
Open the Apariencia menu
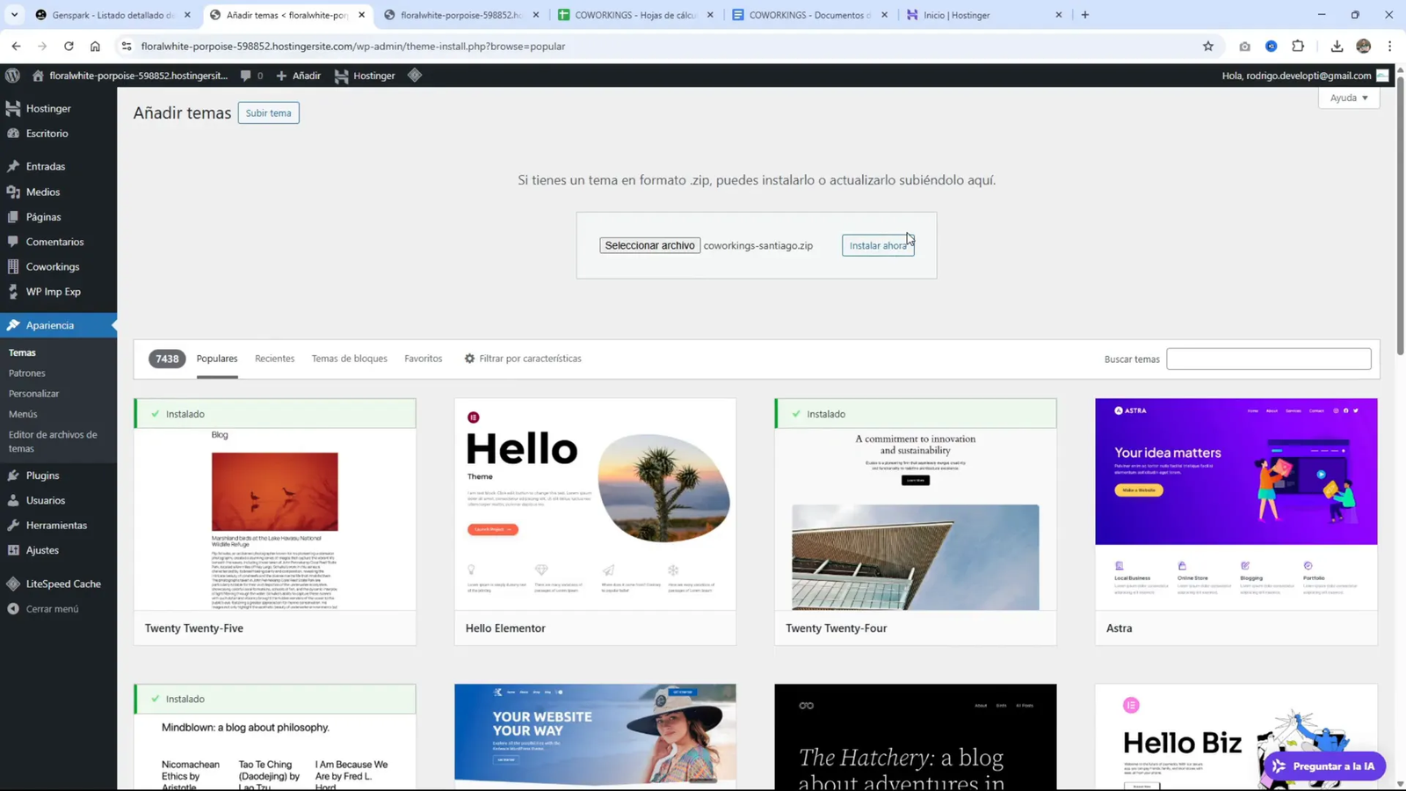[x=58, y=325]
